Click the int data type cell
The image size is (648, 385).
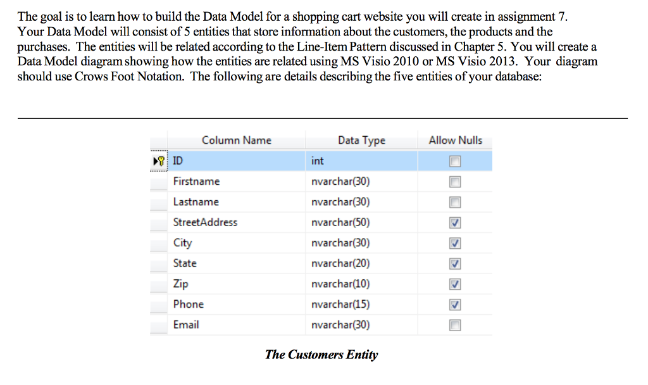(361, 161)
